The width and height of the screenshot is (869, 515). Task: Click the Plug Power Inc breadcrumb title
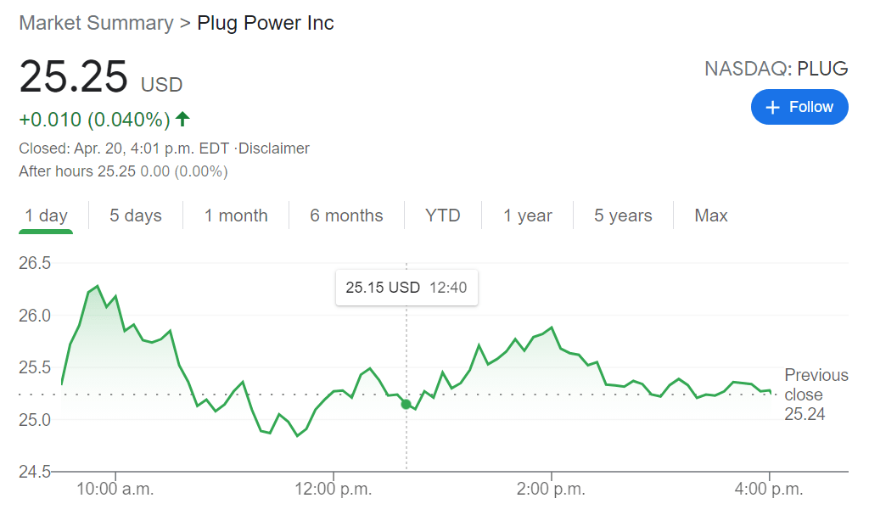point(266,23)
